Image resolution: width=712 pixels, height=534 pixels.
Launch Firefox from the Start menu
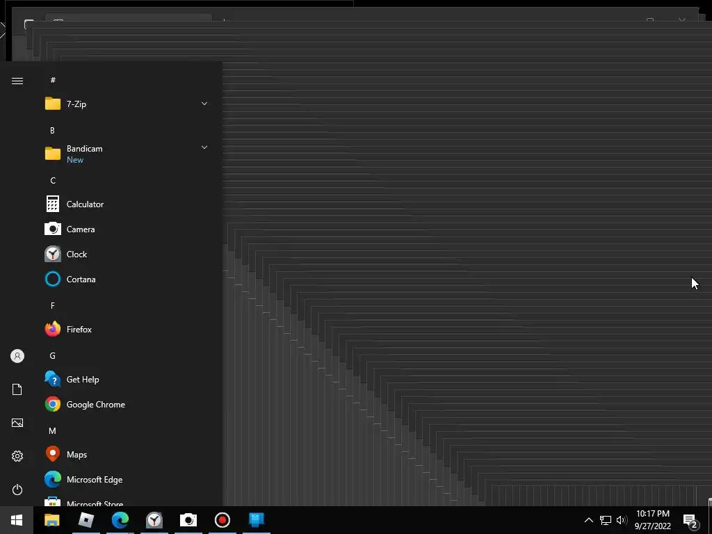coord(127,329)
